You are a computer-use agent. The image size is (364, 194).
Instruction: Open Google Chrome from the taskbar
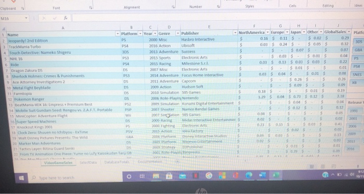pyautogui.click(x=209, y=176)
